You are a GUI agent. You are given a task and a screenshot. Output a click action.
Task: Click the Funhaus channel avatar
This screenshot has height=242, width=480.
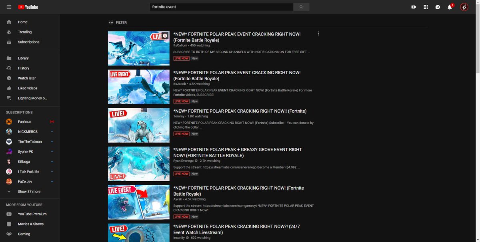pos(9,121)
